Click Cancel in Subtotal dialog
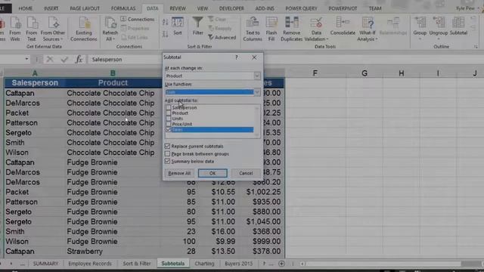This screenshot has height=272, width=484. [x=246, y=173]
